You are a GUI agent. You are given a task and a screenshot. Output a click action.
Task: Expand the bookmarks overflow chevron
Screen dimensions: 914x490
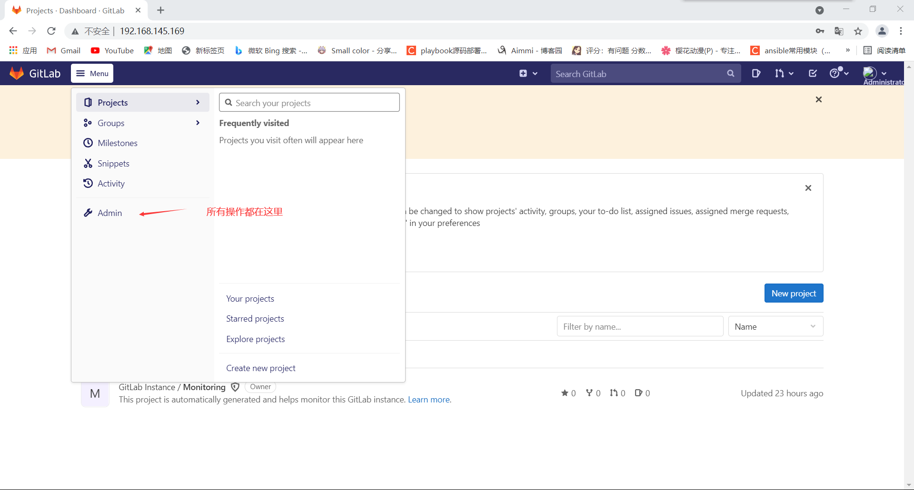[x=848, y=50]
